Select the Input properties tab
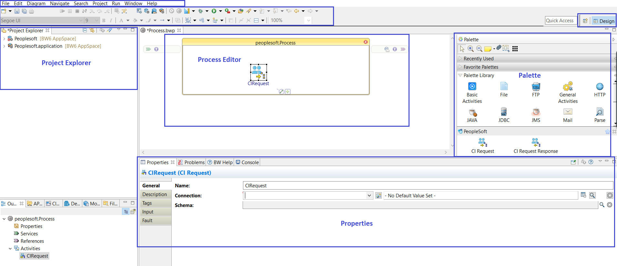This screenshot has height=266, width=617. [x=156, y=212]
